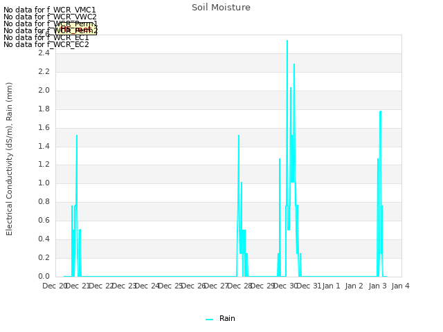Click the y-axis title Electrical Conductivity, Rain
The image size is (443, 332).
(9, 159)
